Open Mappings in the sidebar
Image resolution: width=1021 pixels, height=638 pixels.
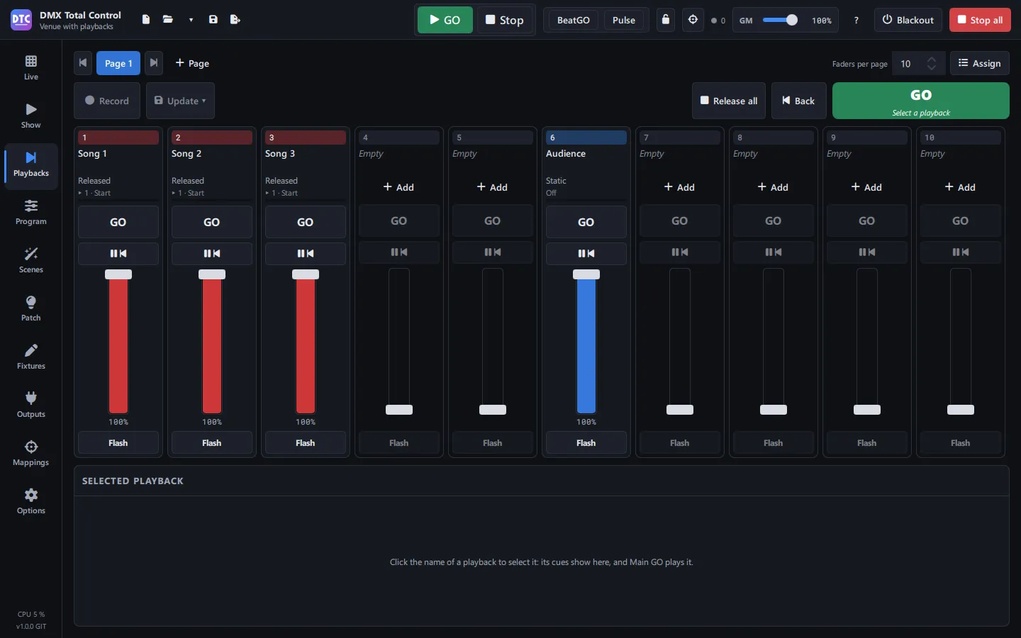click(x=31, y=453)
